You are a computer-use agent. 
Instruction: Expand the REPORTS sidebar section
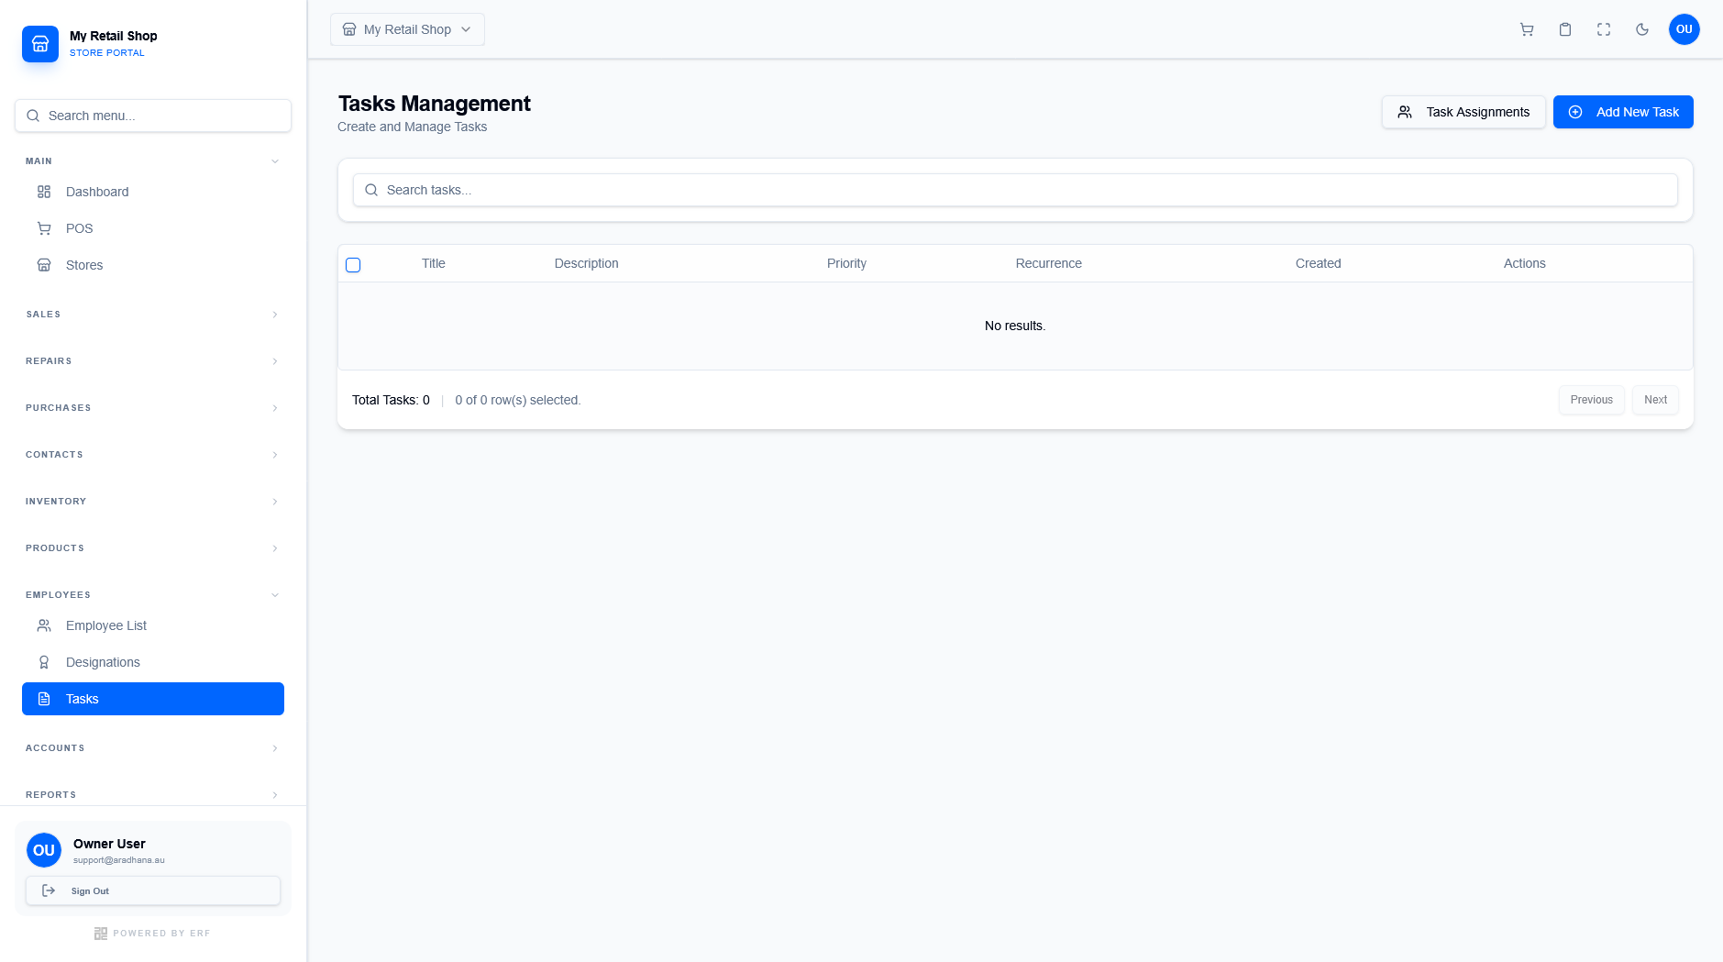274,794
